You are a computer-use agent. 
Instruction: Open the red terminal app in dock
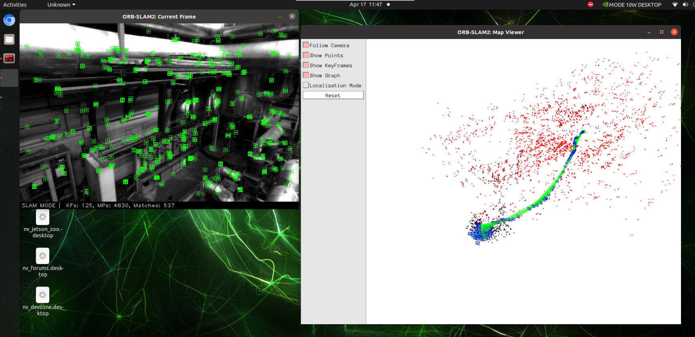[9, 59]
